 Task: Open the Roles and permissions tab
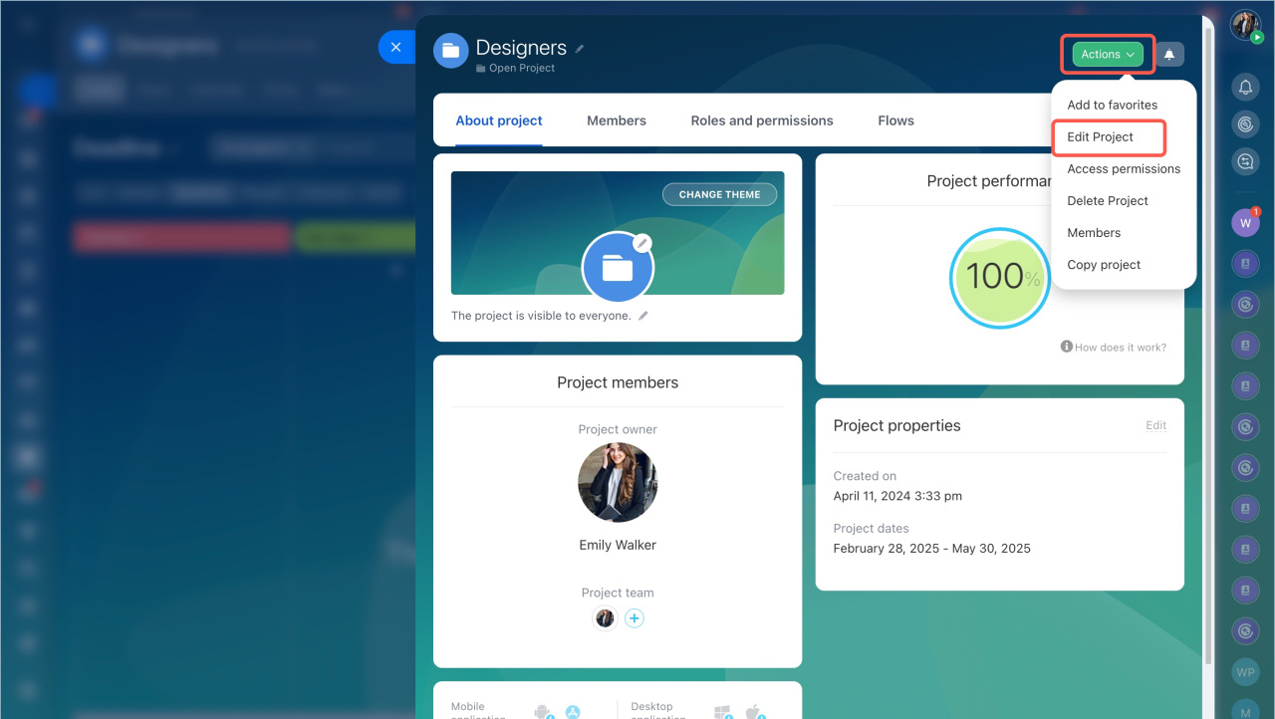click(x=762, y=120)
